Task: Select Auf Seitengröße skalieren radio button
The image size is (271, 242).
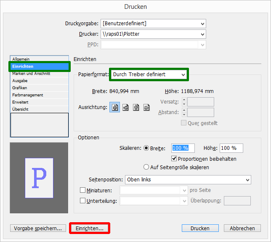Action: pos(146,167)
